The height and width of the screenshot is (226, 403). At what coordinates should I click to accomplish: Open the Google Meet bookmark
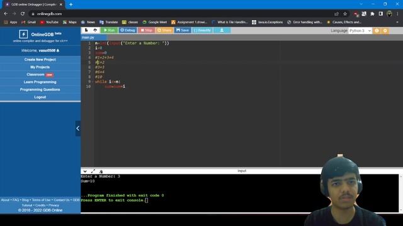click(x=155, y=23)
